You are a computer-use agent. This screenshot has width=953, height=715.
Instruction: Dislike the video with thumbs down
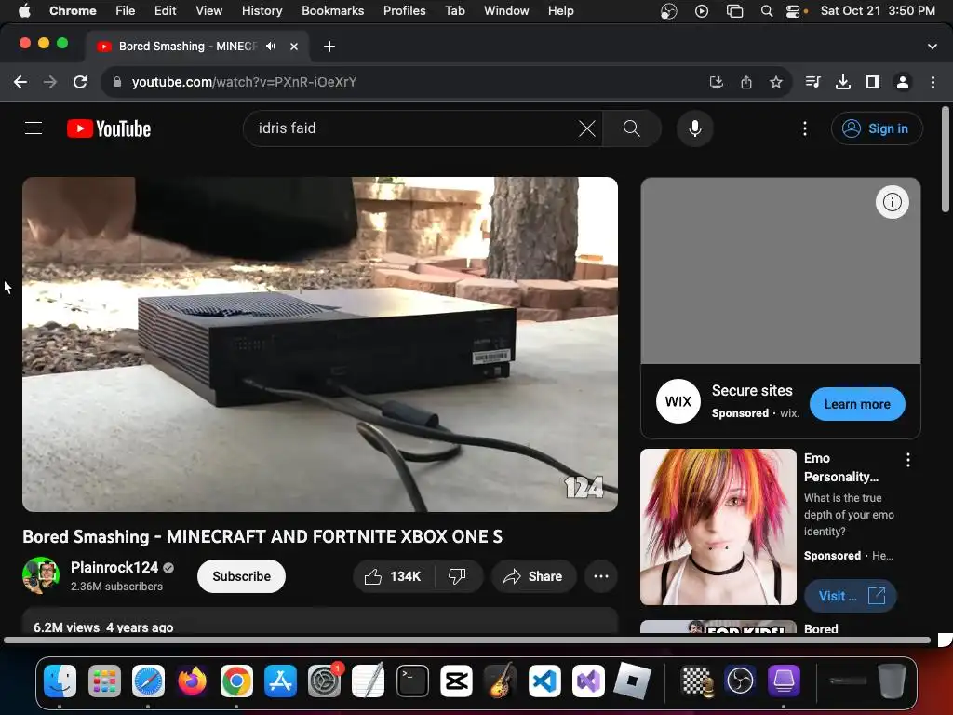click(x=457, y=576)
